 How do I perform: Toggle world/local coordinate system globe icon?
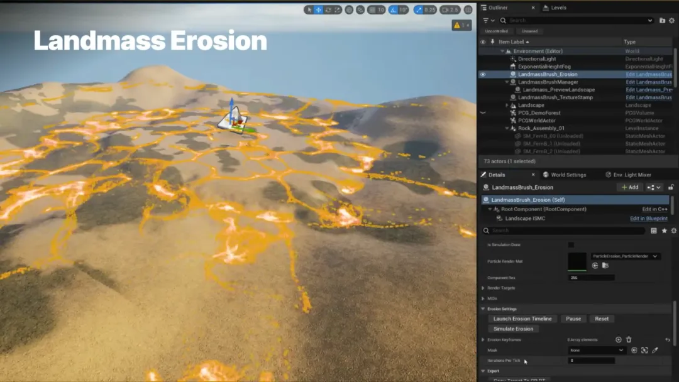tap(349, 9)
